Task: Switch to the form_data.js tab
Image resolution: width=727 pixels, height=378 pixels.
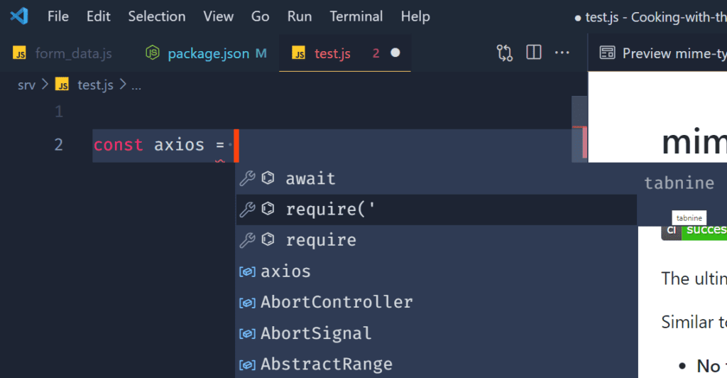Action: tap(62, 53)
